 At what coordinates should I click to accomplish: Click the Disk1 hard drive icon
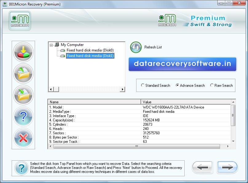(x=63, y=56)
